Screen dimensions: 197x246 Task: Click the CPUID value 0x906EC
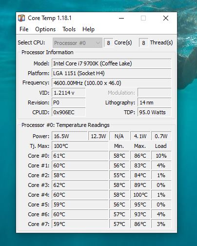[x=69, y=112]
